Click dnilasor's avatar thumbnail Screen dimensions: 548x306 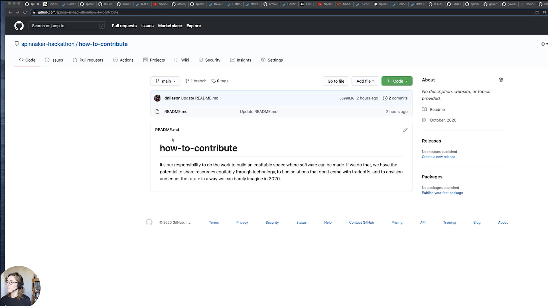coord(157,98)
